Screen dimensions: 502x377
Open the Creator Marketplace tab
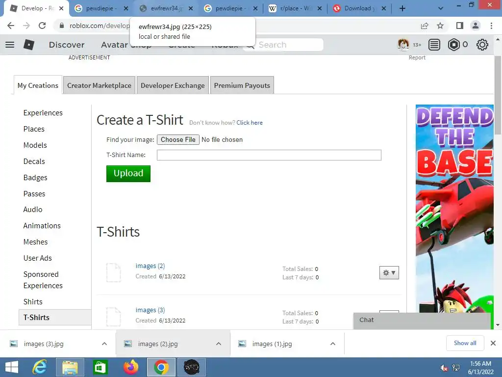click(x=99, y=85)
